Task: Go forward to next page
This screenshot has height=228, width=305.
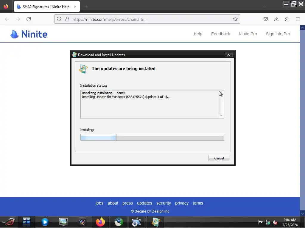Action: pos(18,19)
